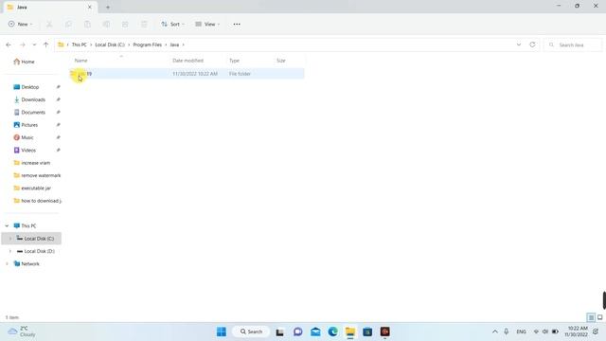Open Mail app from taskbar

click(315, 332)
